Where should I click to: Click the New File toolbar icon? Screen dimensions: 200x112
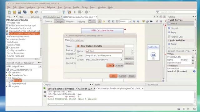(x=9, y=12)
